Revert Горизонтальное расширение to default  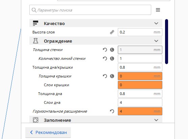click(112, 111)
